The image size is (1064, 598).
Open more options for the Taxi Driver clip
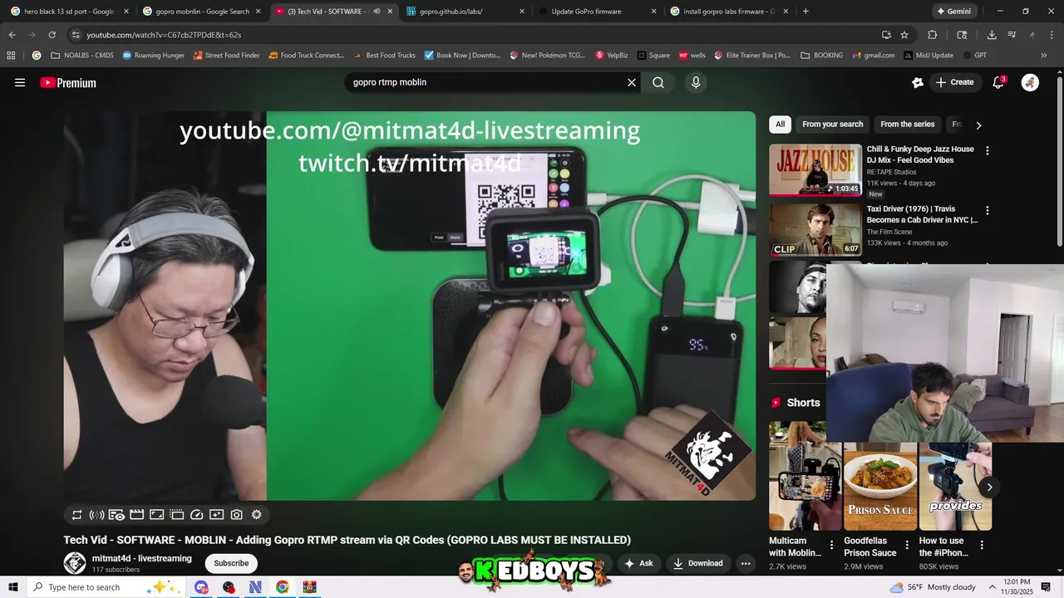click(988, 211)
